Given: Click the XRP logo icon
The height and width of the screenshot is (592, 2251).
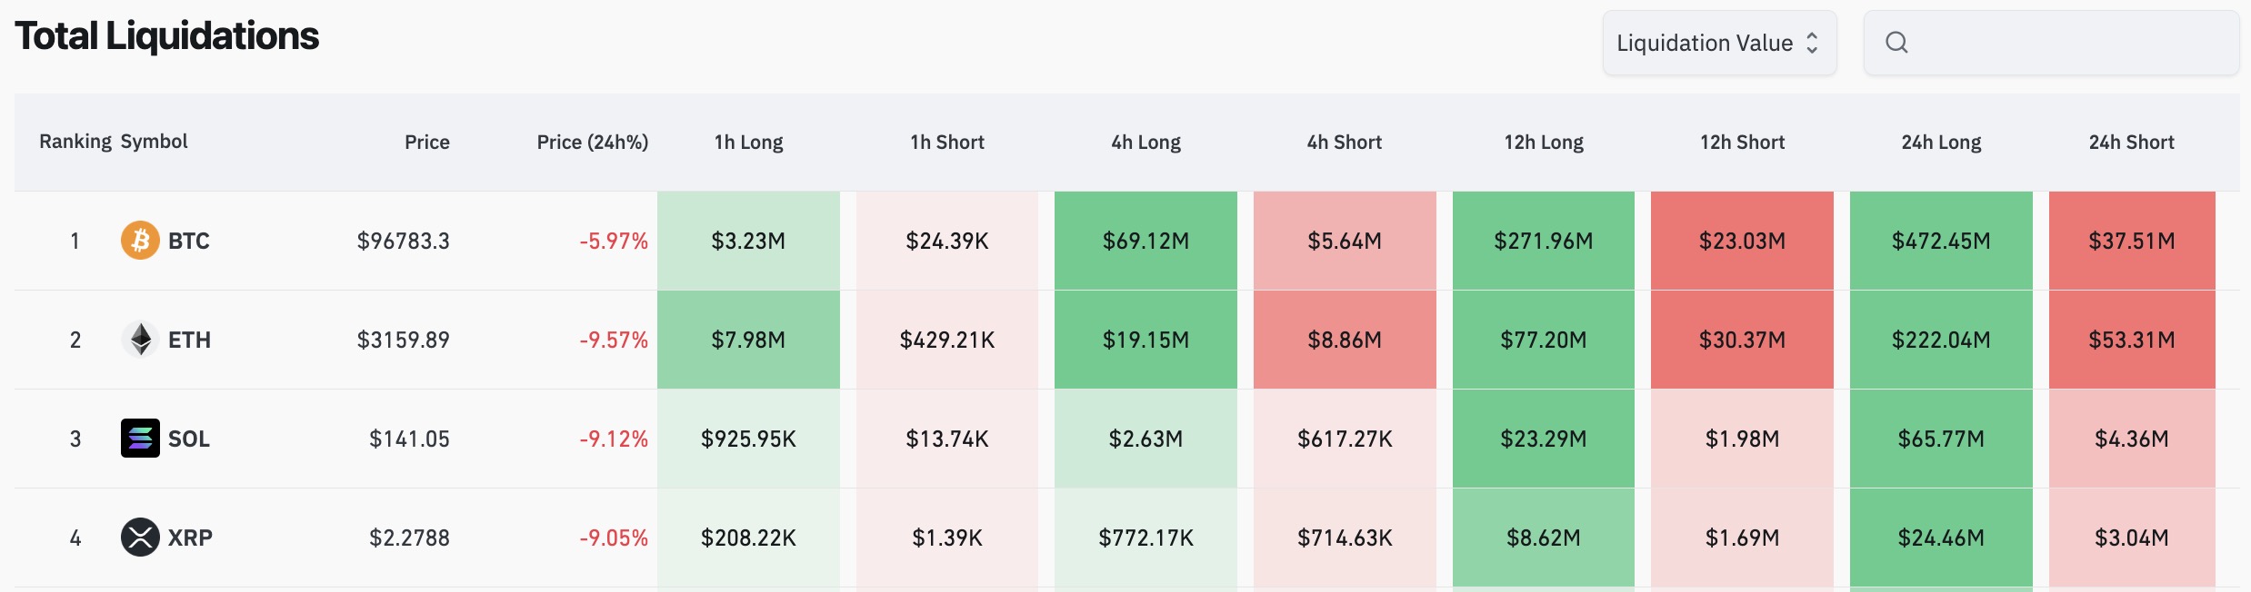Looking at the screenshot, I should [140, 538].
